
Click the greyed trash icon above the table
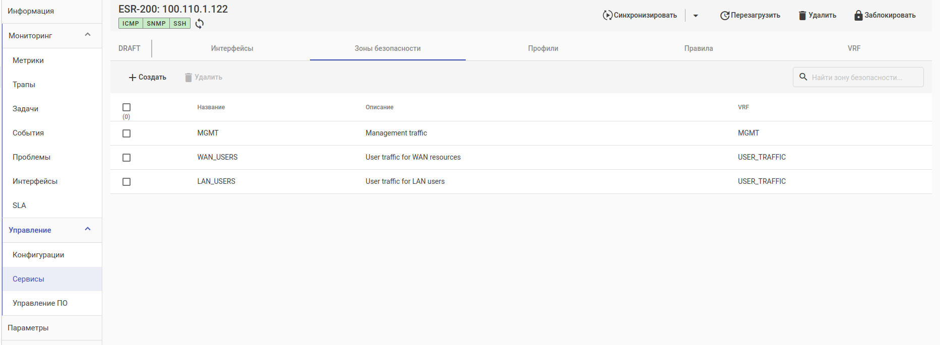pyautogui.click(x=189, y=78)
